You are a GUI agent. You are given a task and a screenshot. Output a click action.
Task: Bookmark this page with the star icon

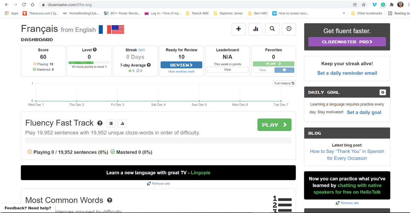(364, 5)
